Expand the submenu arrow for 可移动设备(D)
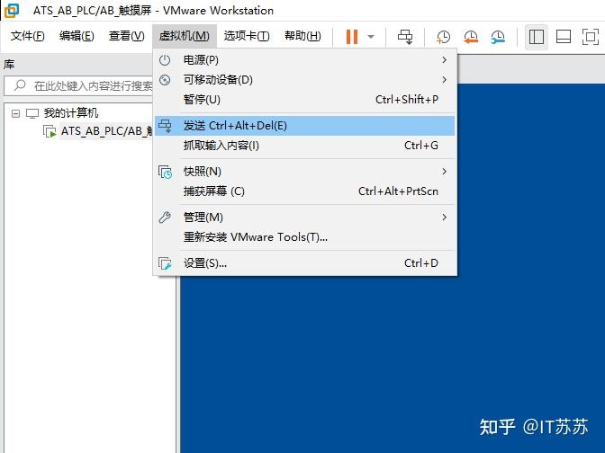This screenshot has height=453, width=605. click(x=445, y=80)
